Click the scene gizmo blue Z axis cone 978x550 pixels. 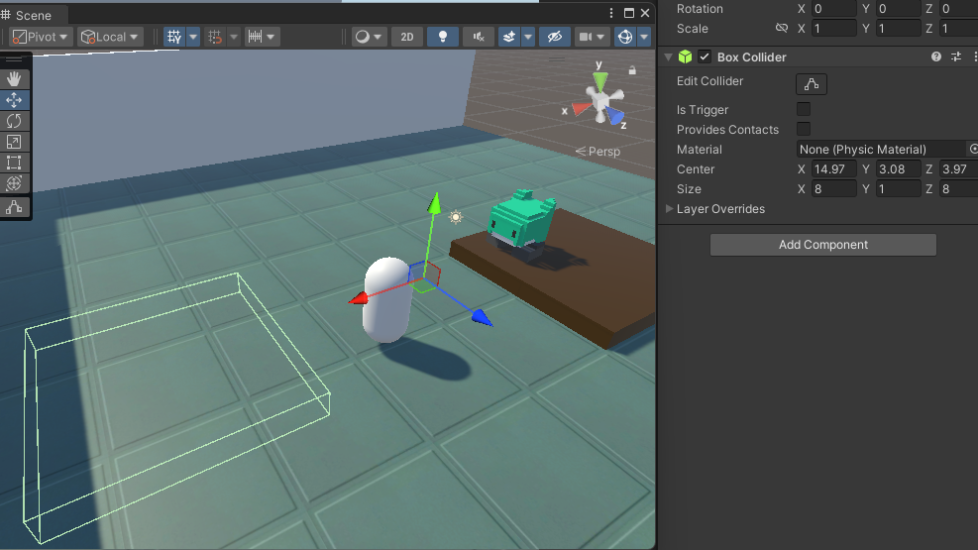[x=615, y=116]
